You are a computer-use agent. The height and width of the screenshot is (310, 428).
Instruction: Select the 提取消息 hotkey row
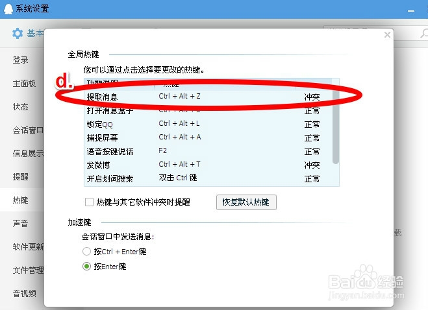coord(208,97)
